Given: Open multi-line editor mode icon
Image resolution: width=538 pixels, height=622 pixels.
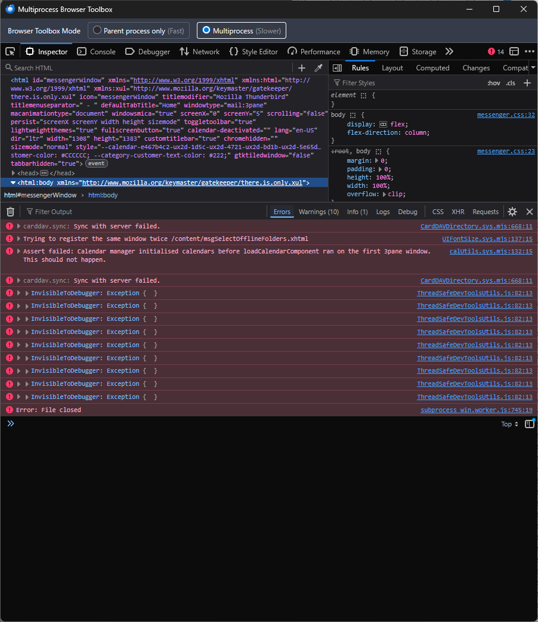Looking at the screenshot, I should [x=529, y=424].
